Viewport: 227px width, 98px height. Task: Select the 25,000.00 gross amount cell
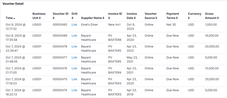(212, 79)
